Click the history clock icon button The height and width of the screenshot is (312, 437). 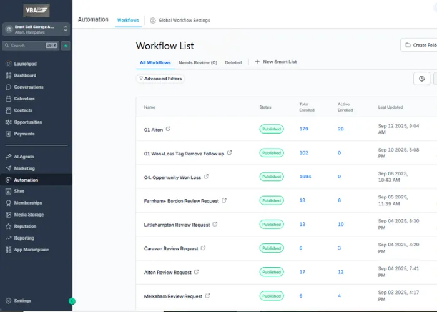pos(421,79)
